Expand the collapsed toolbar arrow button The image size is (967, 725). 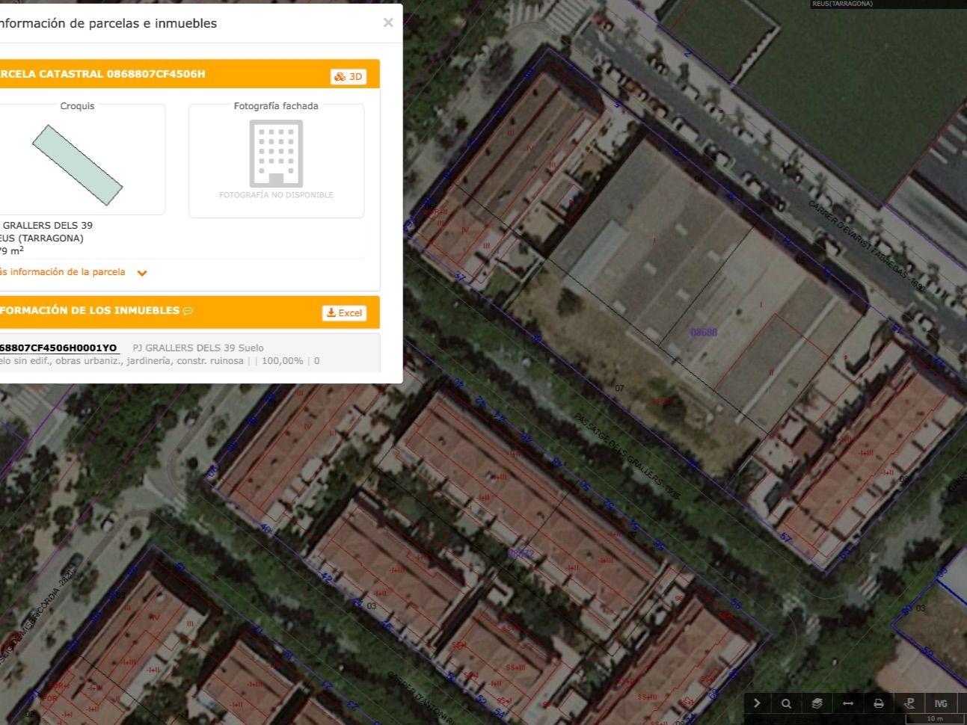(757, 703)
